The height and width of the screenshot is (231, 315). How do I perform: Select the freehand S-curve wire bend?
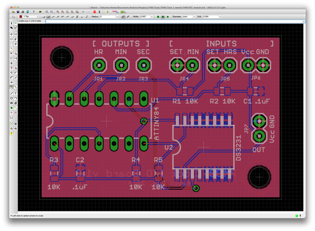click(77, 17)
